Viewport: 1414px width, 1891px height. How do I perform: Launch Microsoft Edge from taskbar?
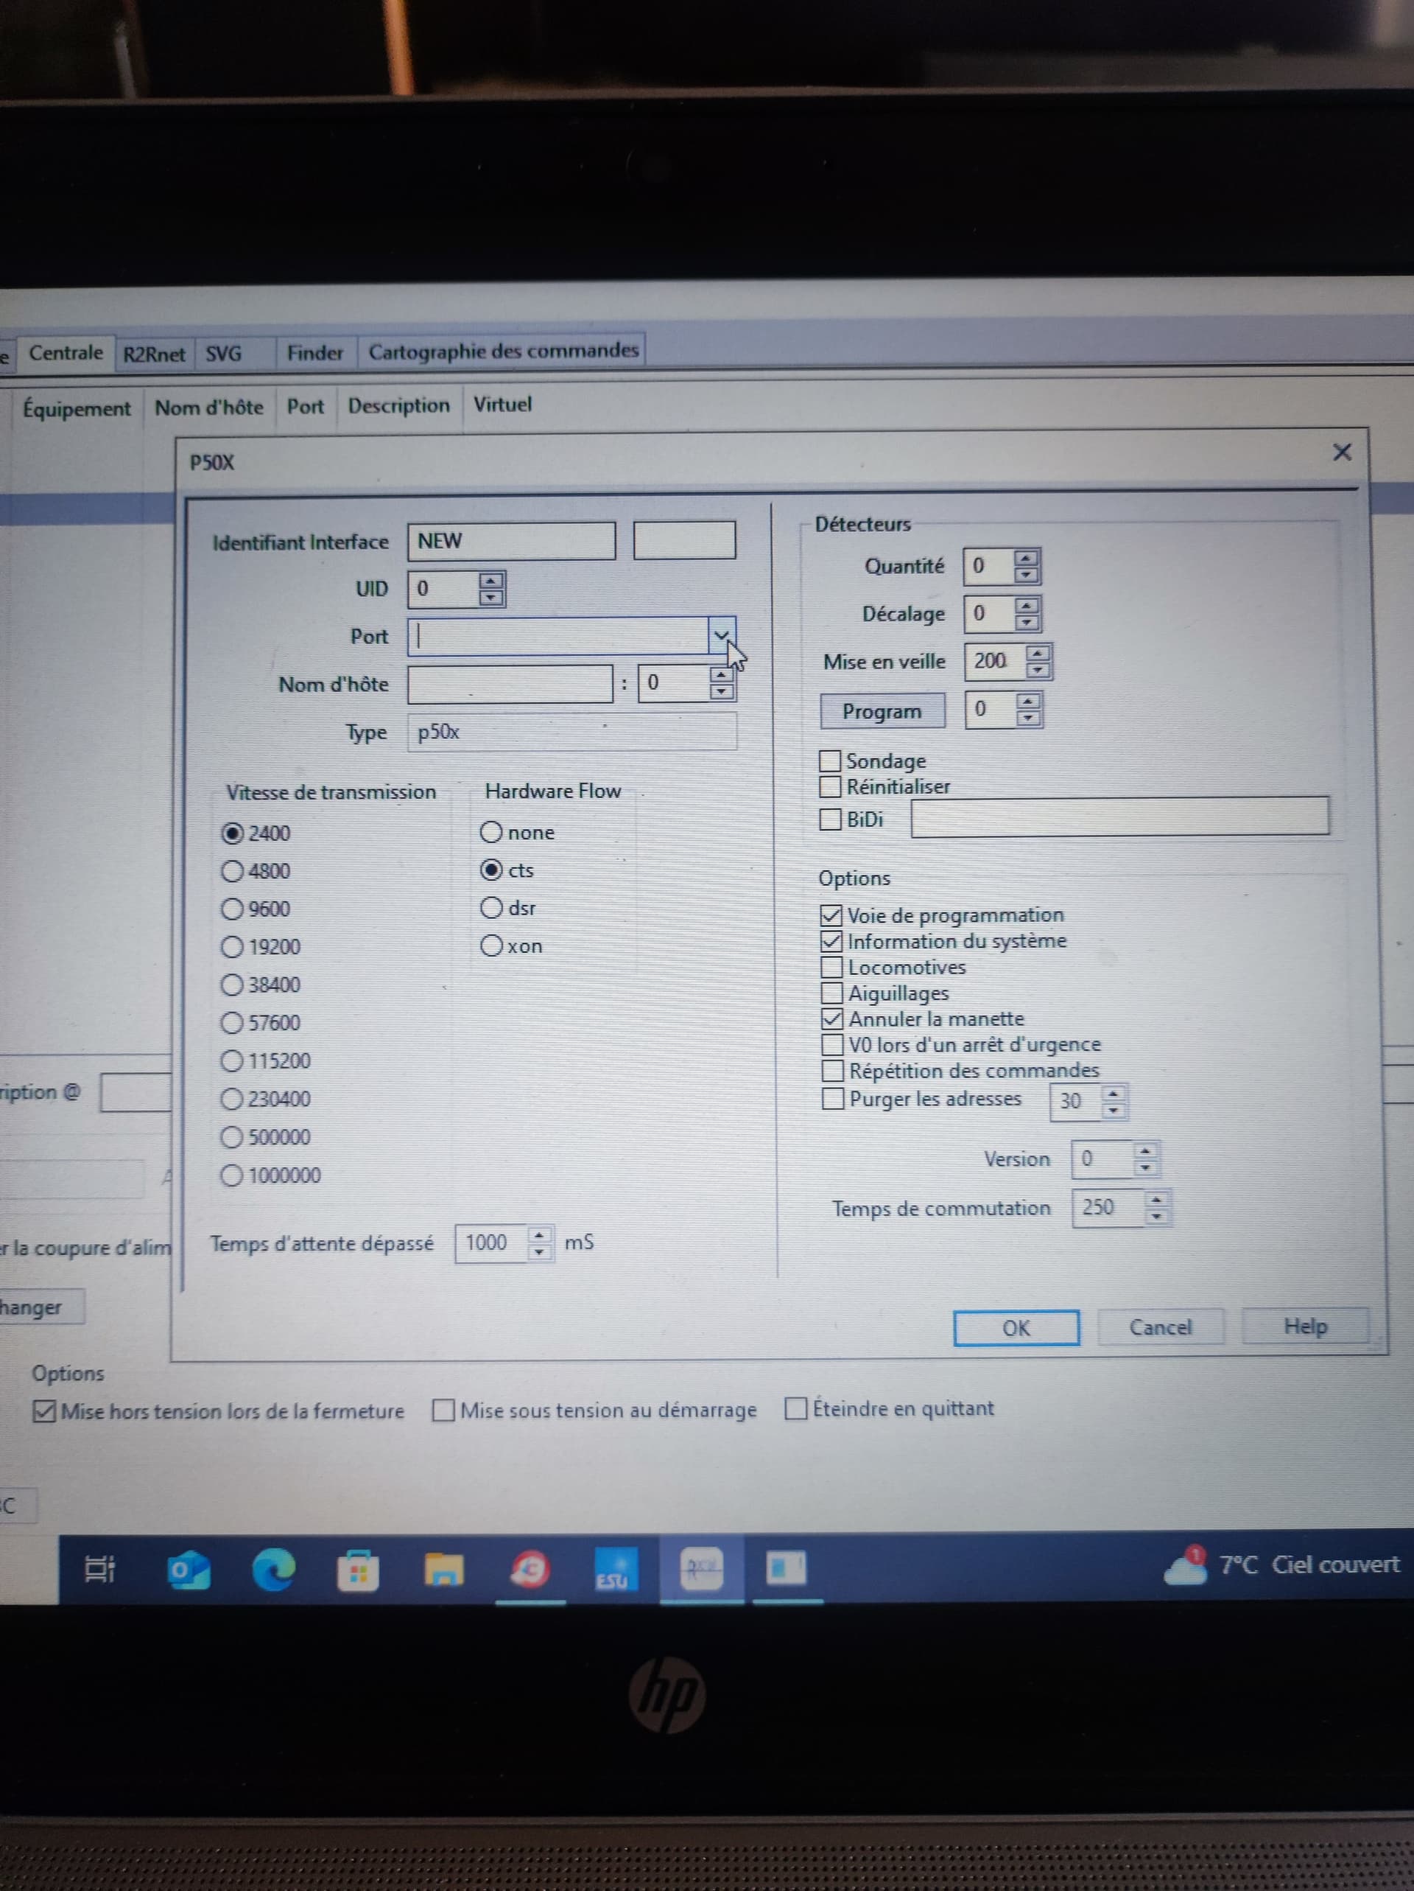273,1570
